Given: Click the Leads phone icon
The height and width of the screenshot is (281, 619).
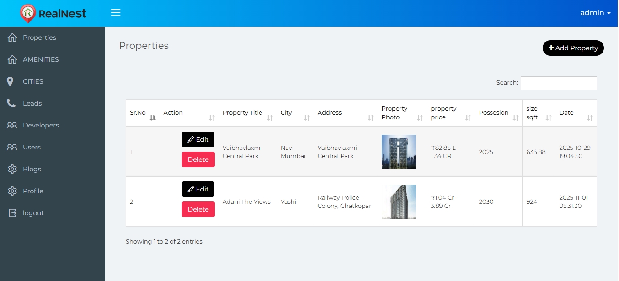Looking at the screenshot, I should click(x=11, y=103).
